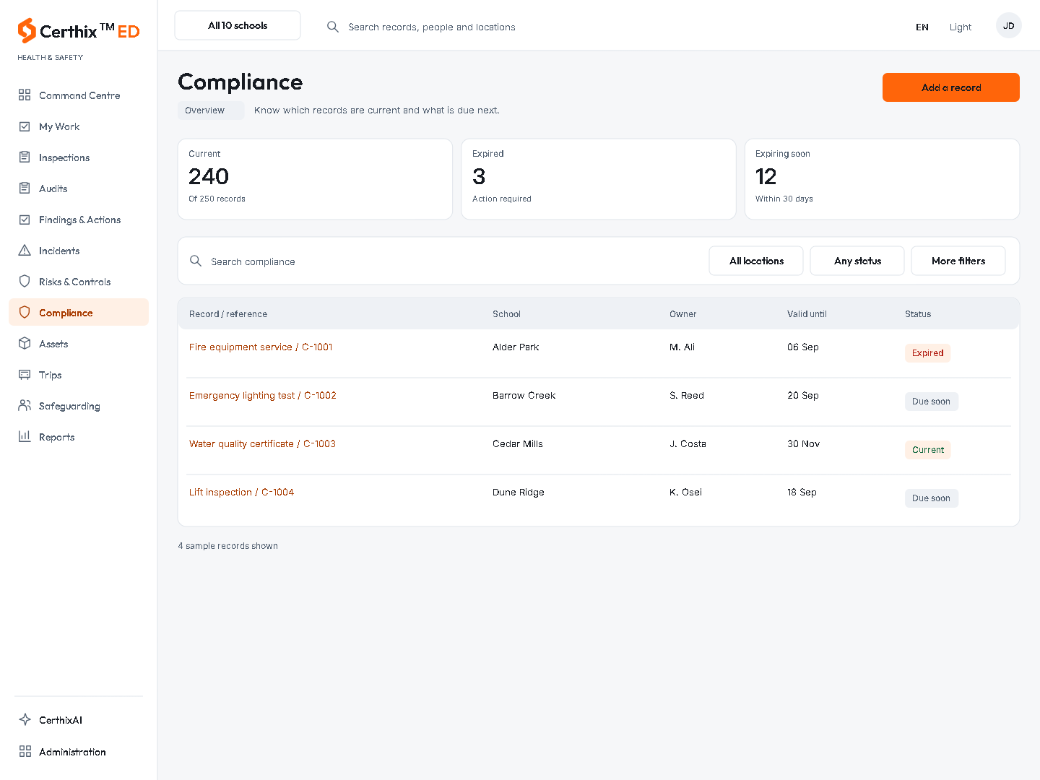
Task: Focus the Search records, people and locations field
Action: 432,27
